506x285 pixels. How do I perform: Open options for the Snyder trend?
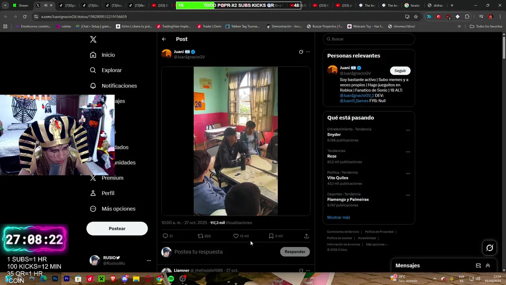pyautogui.click(x=408, y=130)
